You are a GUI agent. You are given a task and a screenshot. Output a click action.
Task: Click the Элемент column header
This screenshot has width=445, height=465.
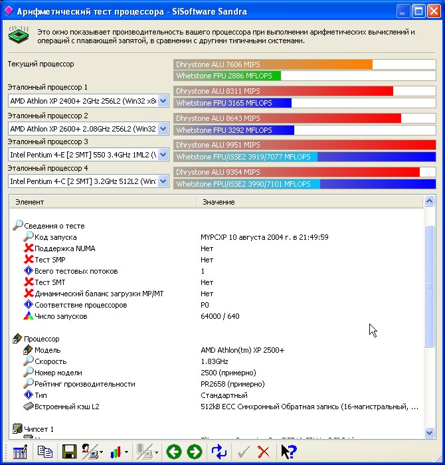(x=102, y=202)
